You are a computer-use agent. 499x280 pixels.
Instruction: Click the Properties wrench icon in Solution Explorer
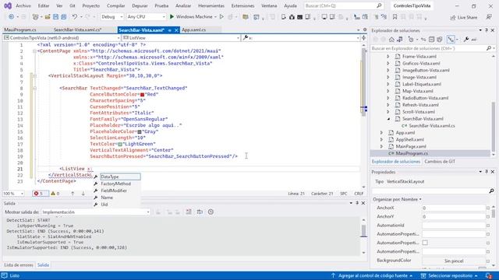[x=466, y=40]
